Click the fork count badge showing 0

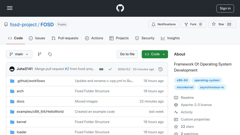200,24
